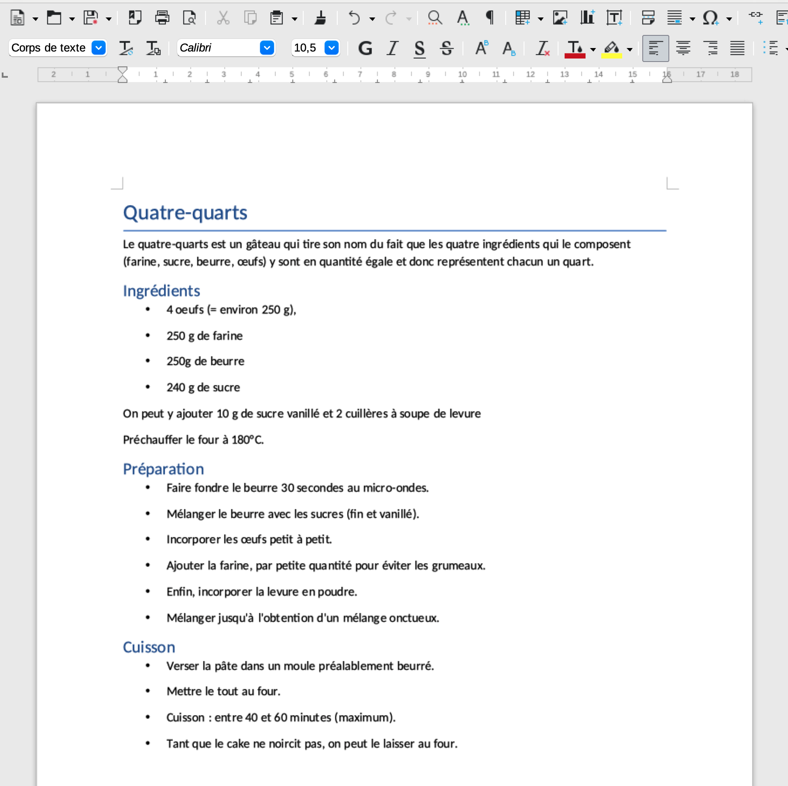Toggle bold (G) formatting
This screenshot has height=786, width=788.
click(x=365, y=48)
